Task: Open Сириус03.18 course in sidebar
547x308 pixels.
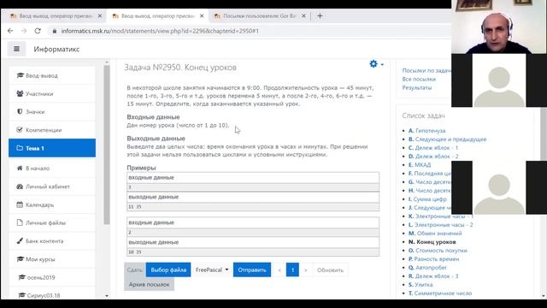Action: tap(52, 295)
